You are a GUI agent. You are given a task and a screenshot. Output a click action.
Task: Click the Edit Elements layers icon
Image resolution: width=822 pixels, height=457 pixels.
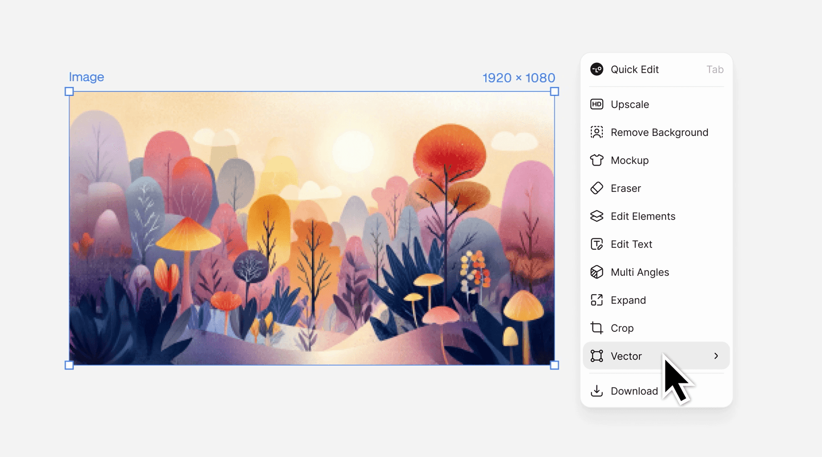coord(597,217)
